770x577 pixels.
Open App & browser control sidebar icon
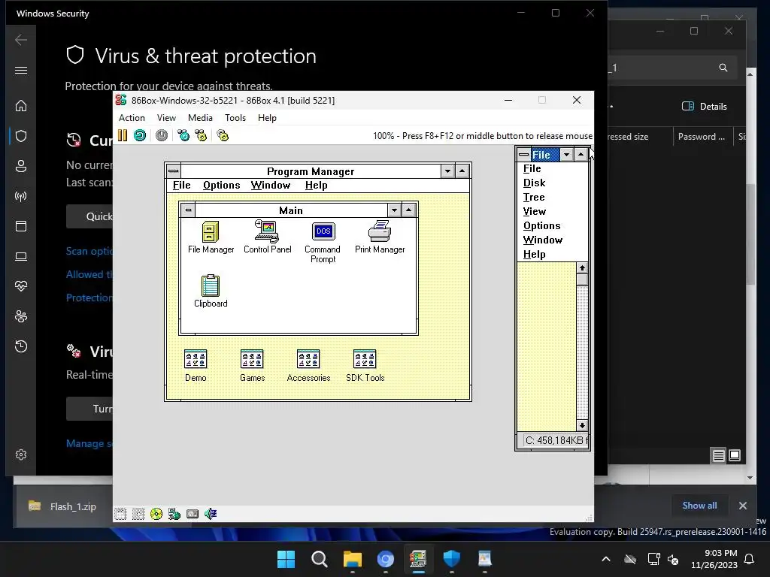[x=21, y=226]
